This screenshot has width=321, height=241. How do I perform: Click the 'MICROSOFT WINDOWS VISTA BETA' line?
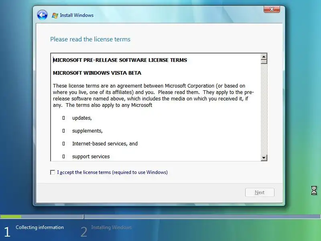(x=97, y=73)
